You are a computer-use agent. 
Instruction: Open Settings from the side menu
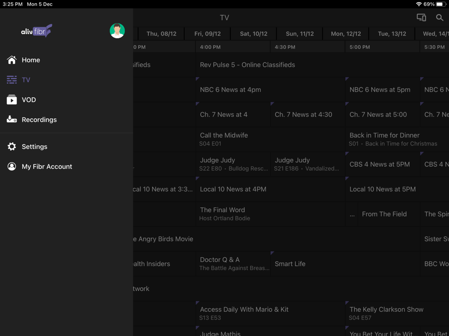(x=66, y=146)
